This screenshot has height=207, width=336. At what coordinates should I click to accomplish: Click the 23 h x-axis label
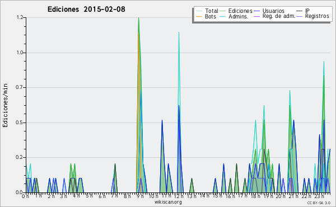319,196
